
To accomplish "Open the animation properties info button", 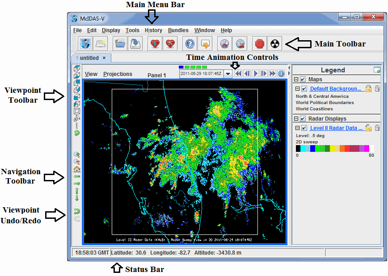I will pos(281,74).
